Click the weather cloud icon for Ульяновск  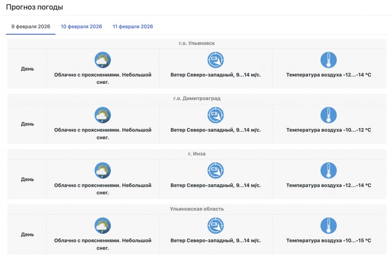103,60
